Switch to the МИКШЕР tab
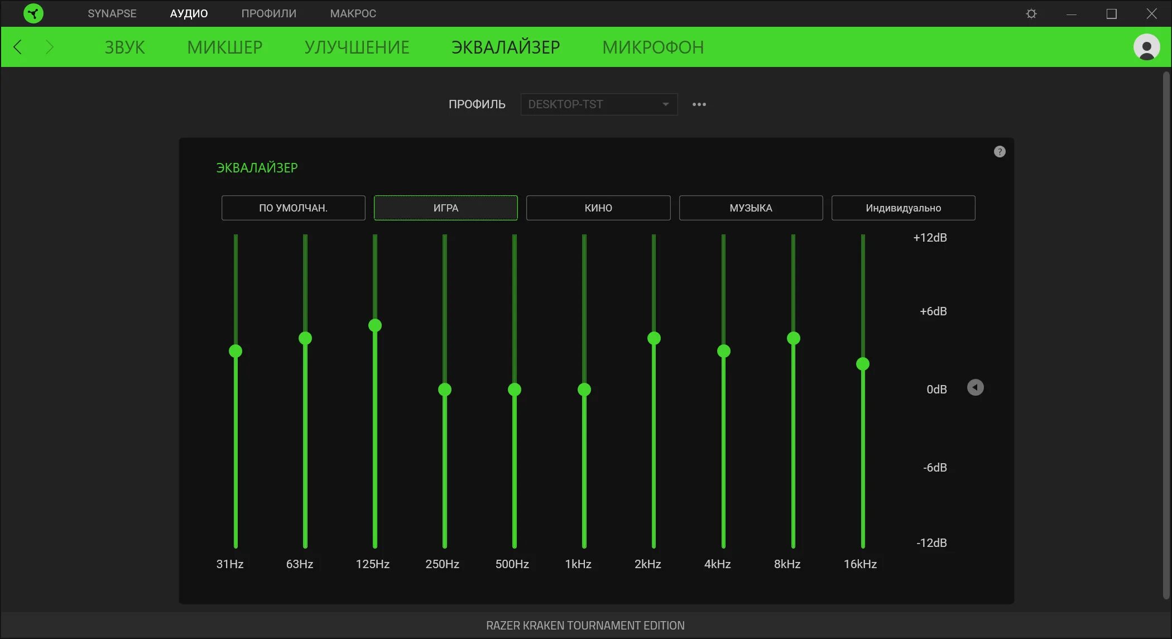The image size is (1172, 639). coord(225,47)
